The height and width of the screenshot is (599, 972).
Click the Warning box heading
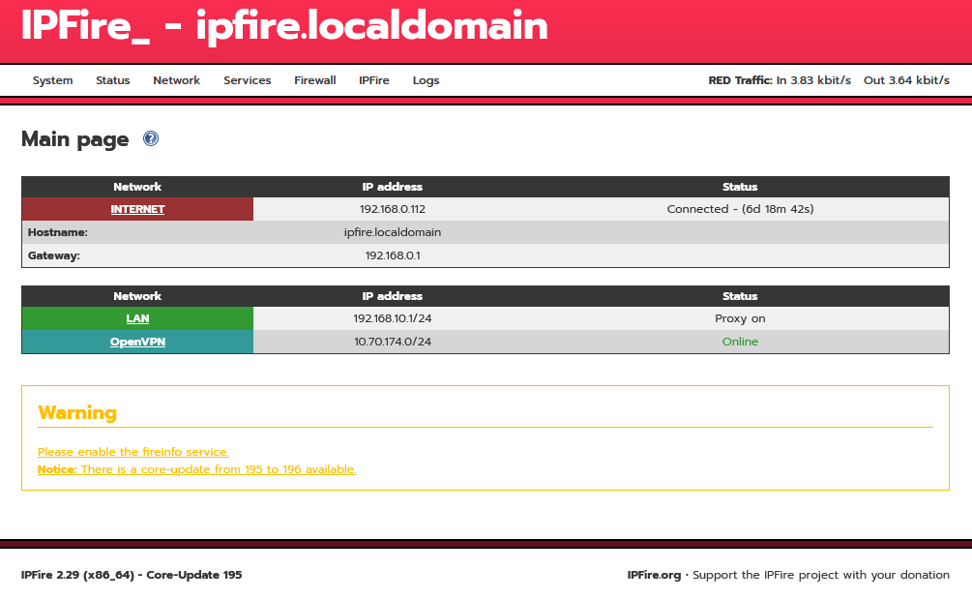[77, 412]
